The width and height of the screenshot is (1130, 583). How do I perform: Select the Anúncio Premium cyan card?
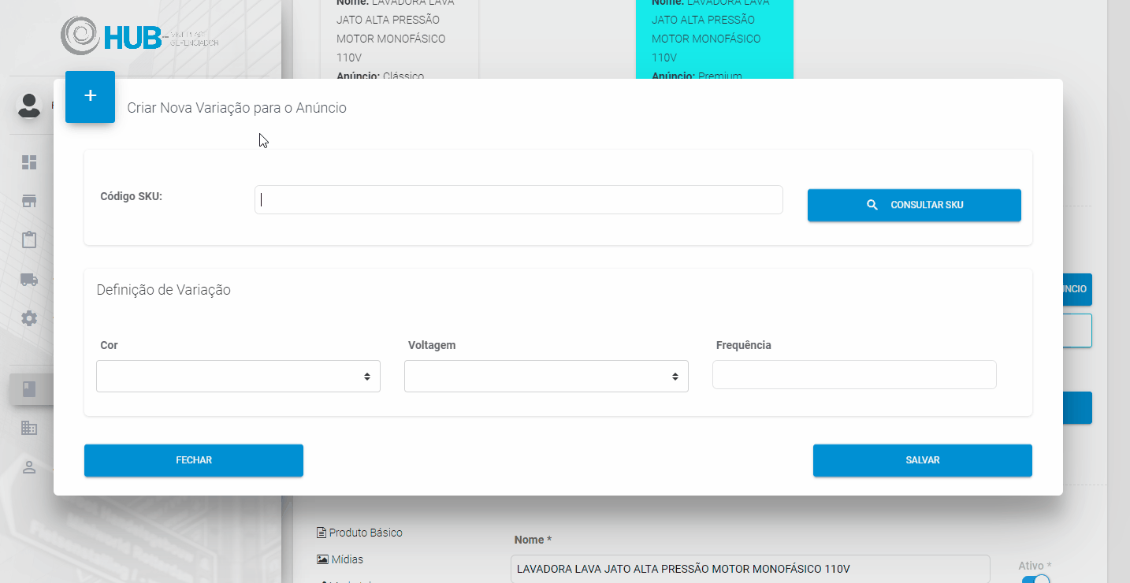click(x=715, y=39)
